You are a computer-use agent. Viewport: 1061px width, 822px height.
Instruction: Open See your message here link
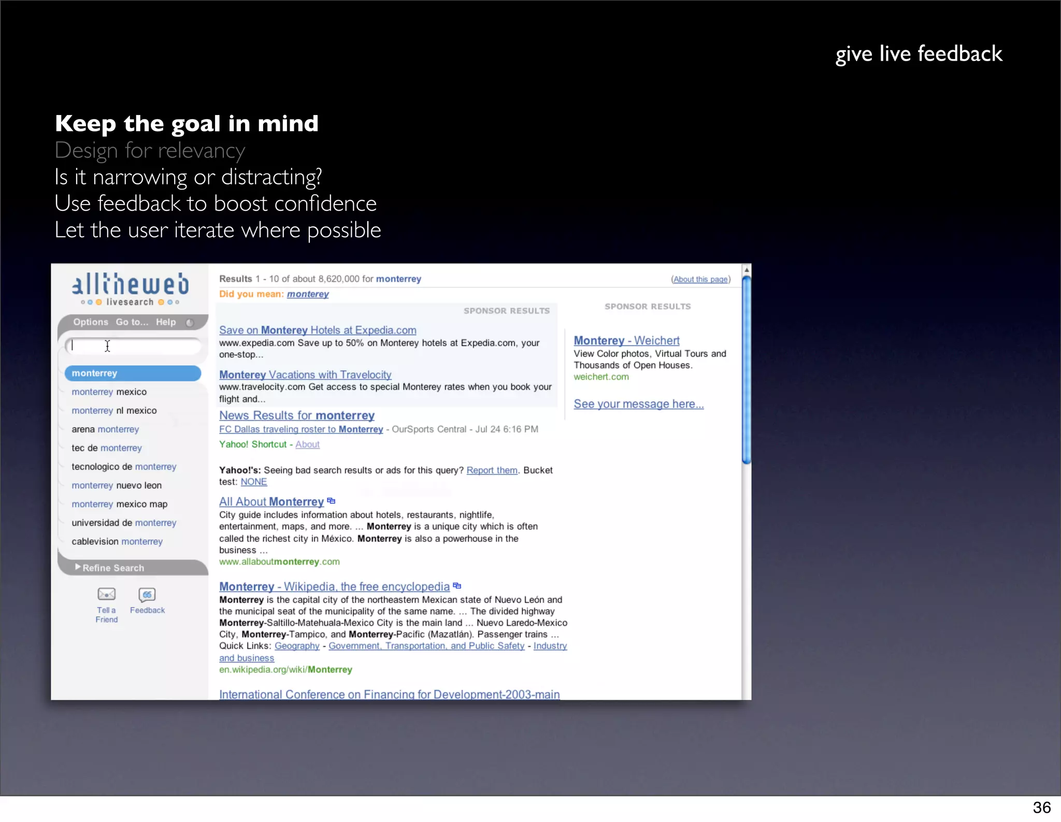638,404
